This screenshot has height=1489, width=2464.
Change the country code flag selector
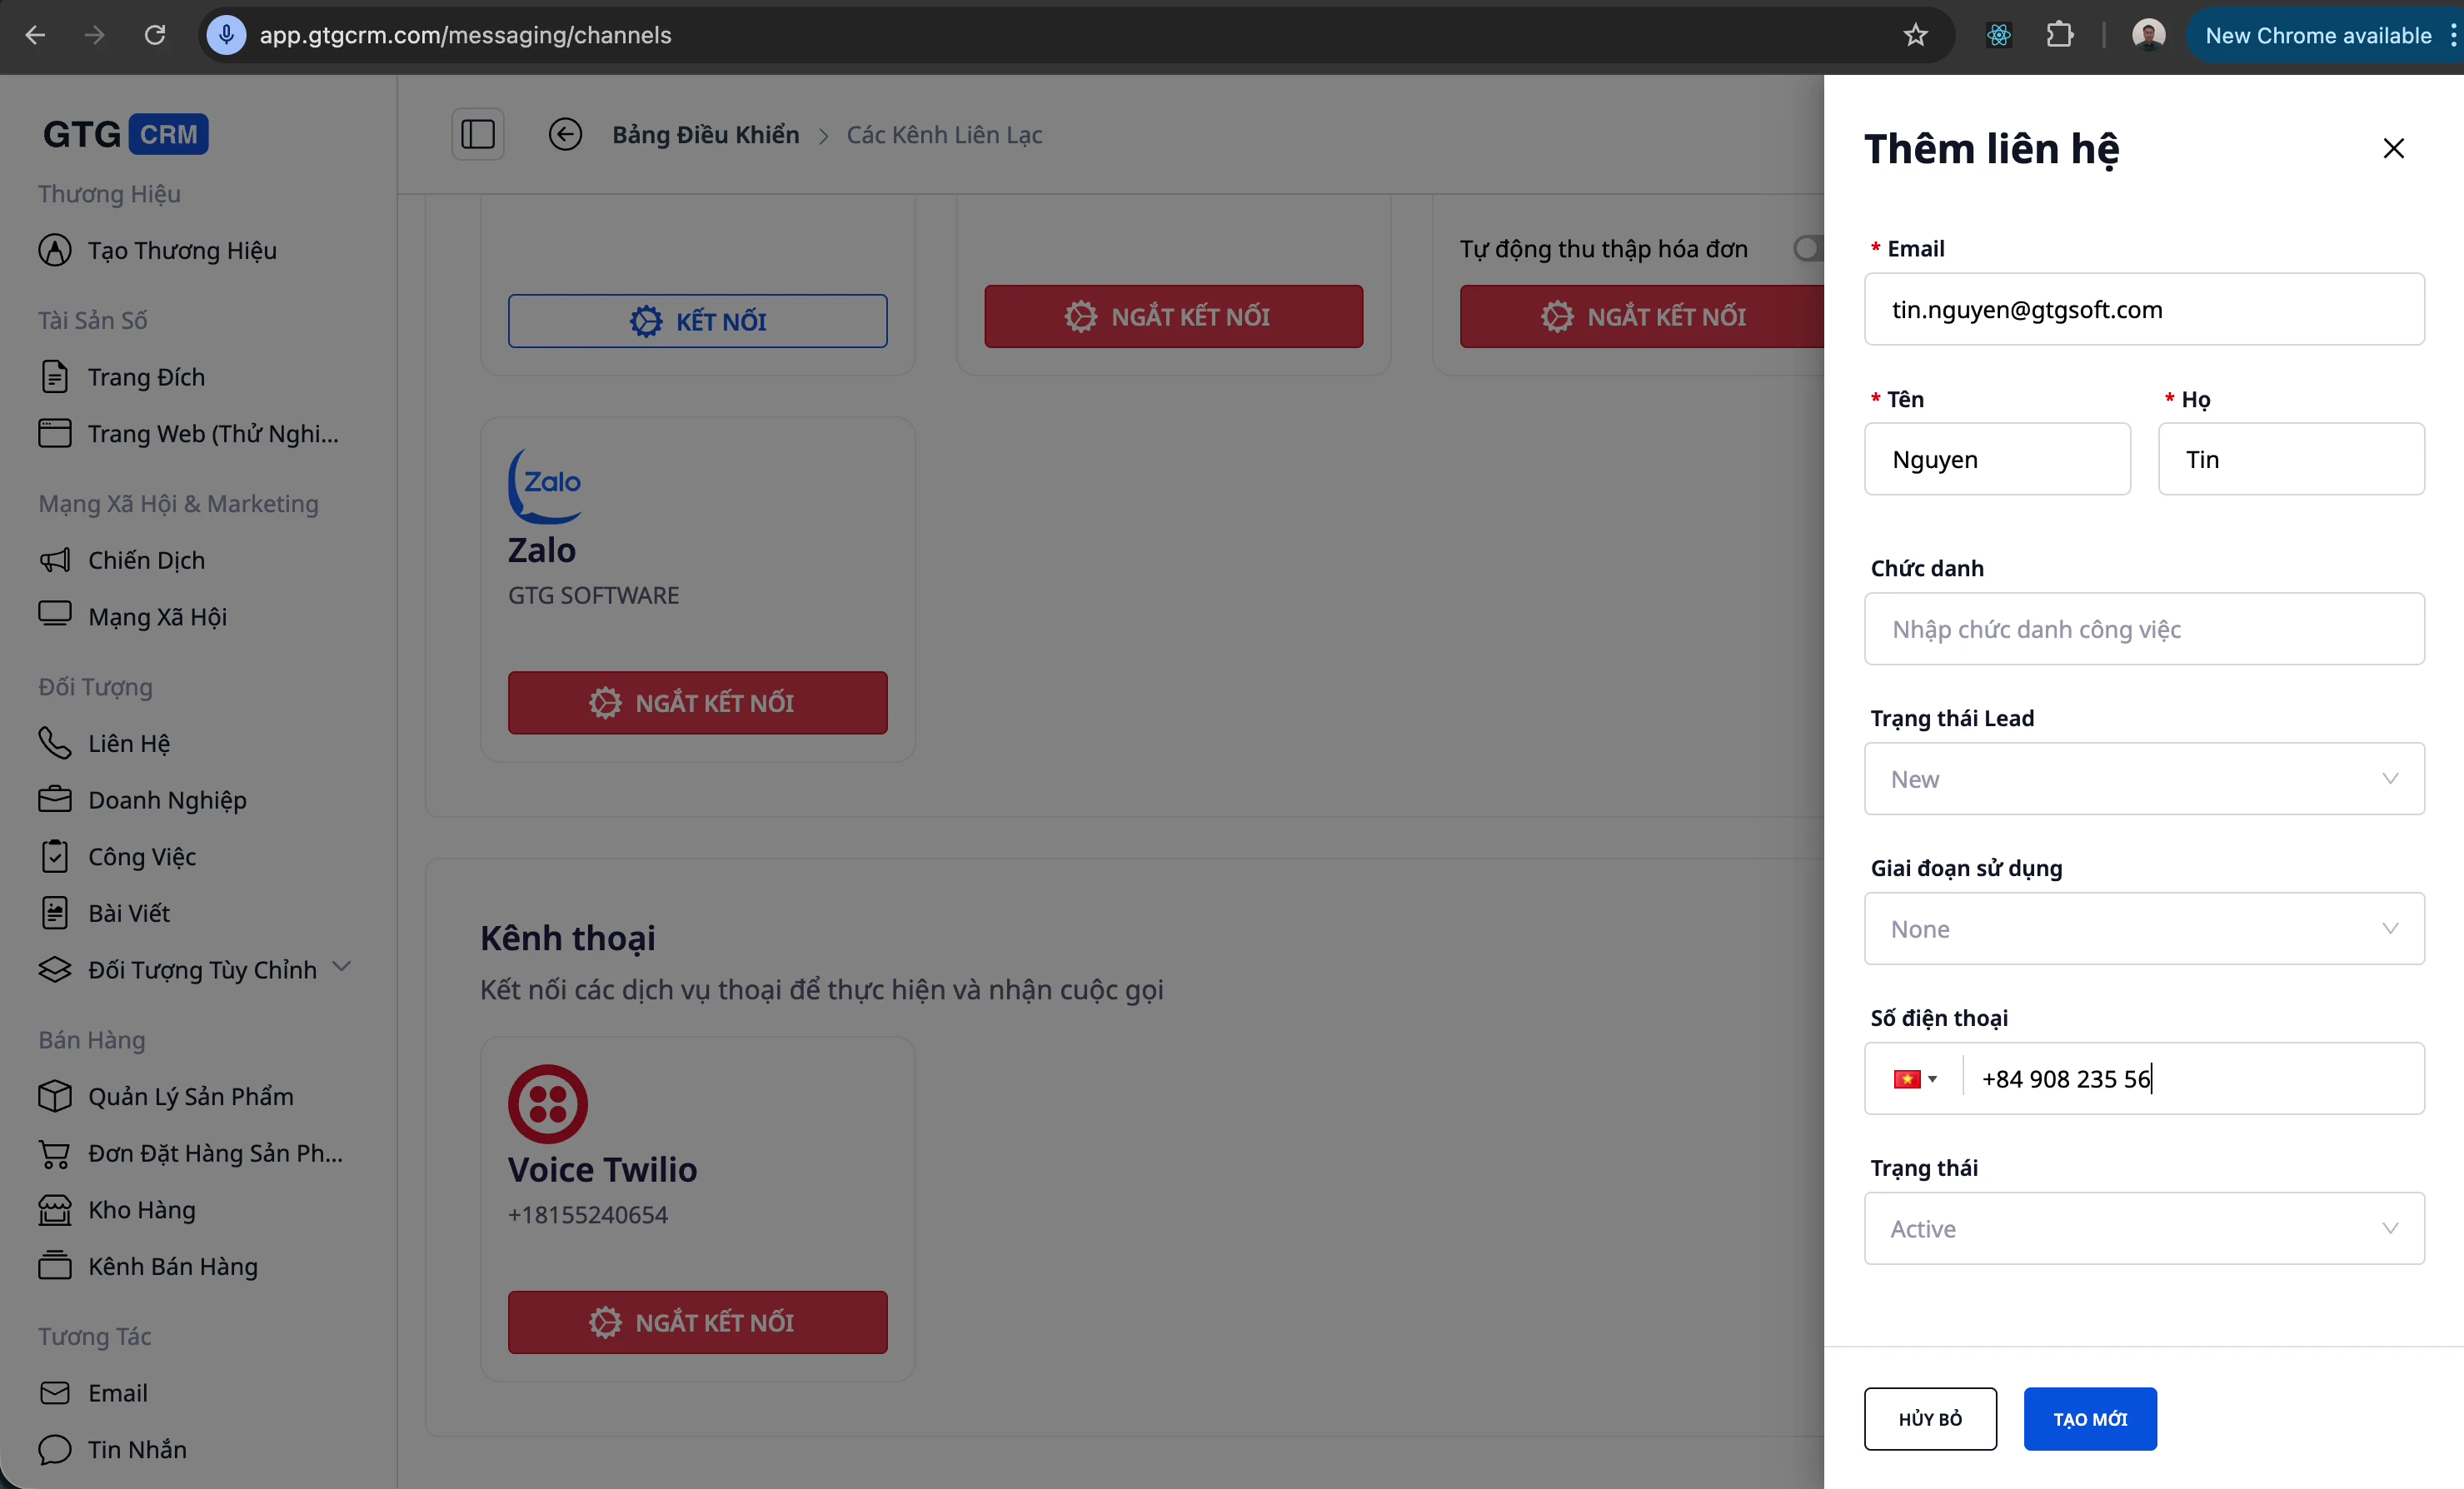(x=1913, y=1079)
